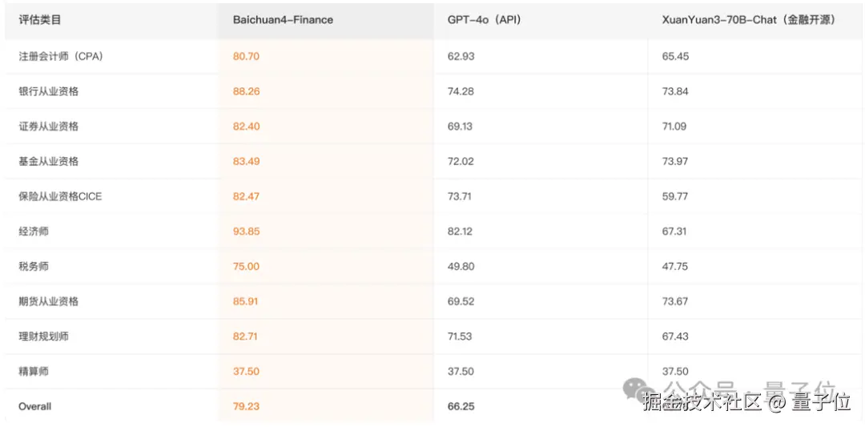This screenshot has width=865, height=427.
Task: Click the 银行从业资格 row label
Action: click(x=49, y=91)
